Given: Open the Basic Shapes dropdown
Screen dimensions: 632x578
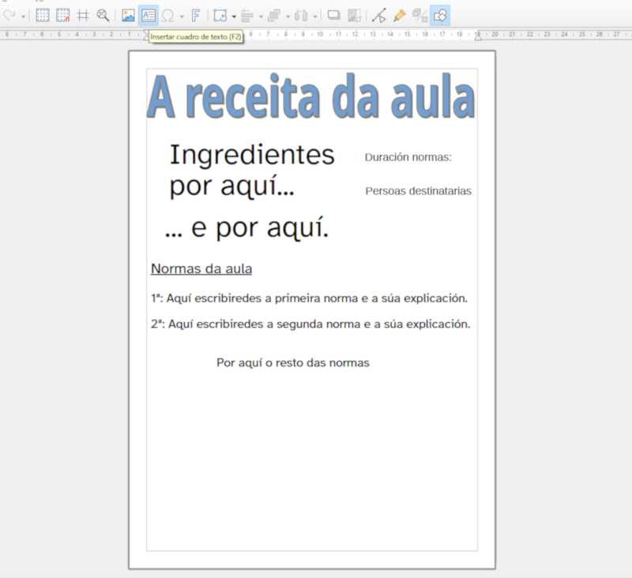Looking at the screenshot, I should click(x=235, y=13).
